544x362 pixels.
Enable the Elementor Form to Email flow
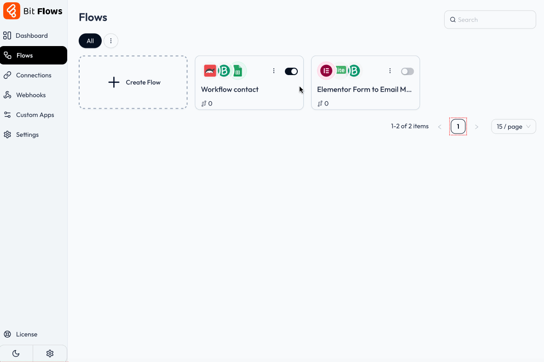pyautogui.click(x=407, y=71)
